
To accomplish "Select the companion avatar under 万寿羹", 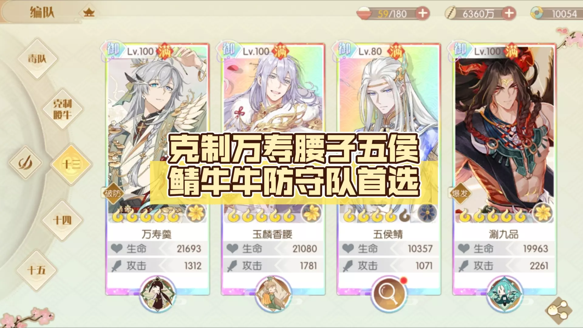I will pyautogui.click(x=158, y=294).
